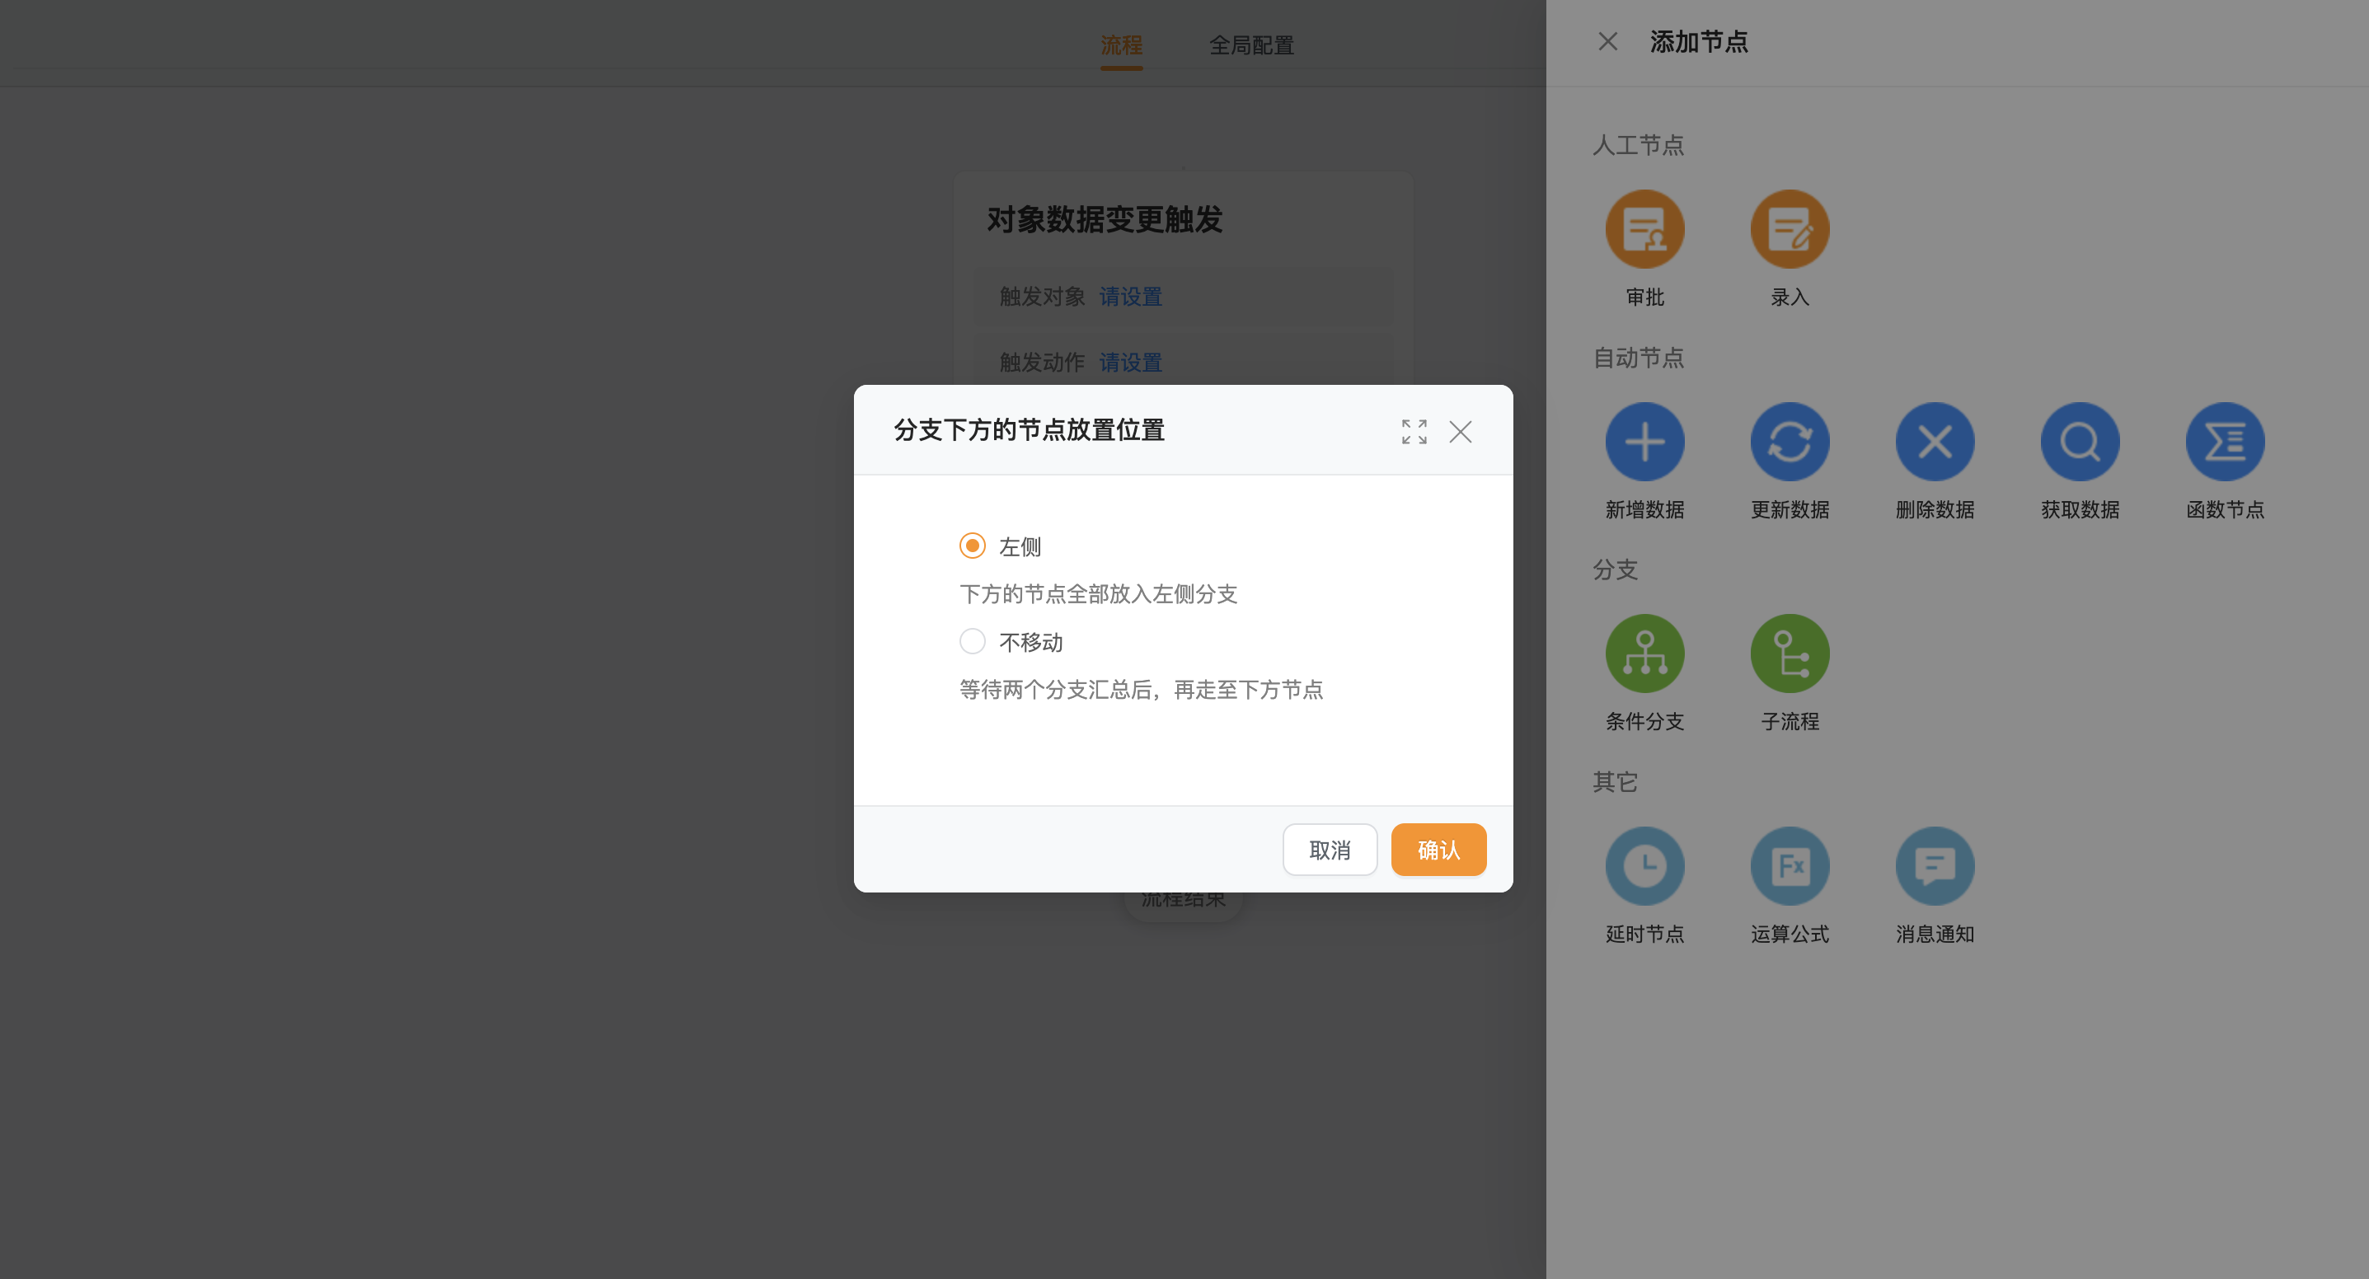Image resolution: width=2369 pixels, height=1279 pixels.
Task: Add a 新增数据 node
Action: [1644, 442]
